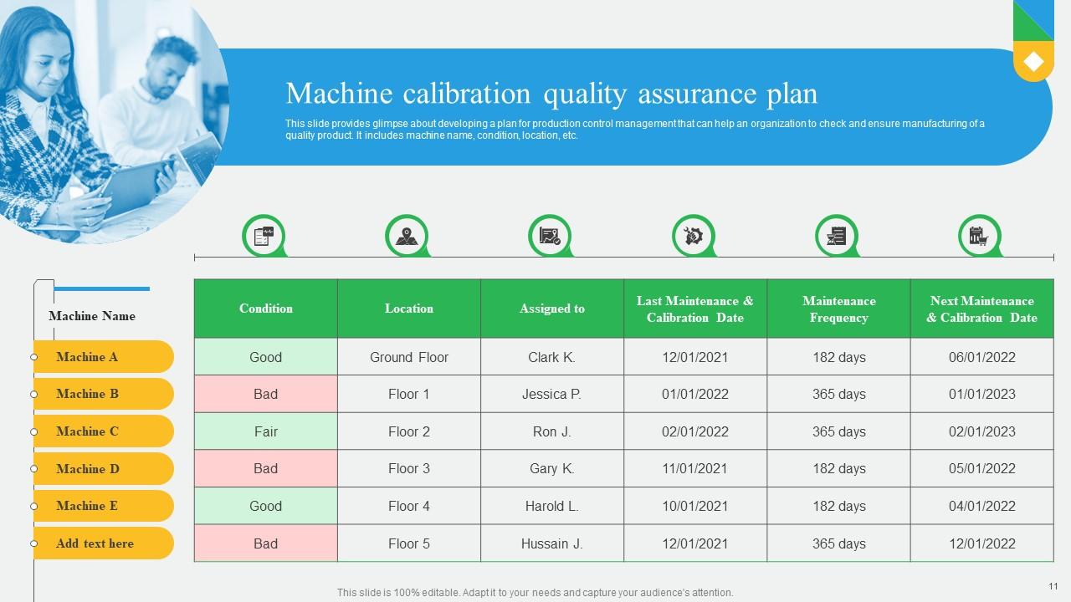Click the clipboard checklist icon above Condition column
1071x602 pixels.
pos(263,236)
